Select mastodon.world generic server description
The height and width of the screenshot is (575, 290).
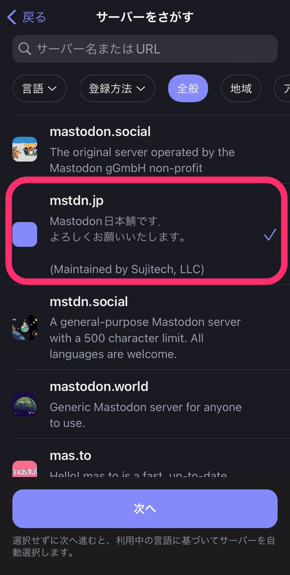[x=146, y=415]
